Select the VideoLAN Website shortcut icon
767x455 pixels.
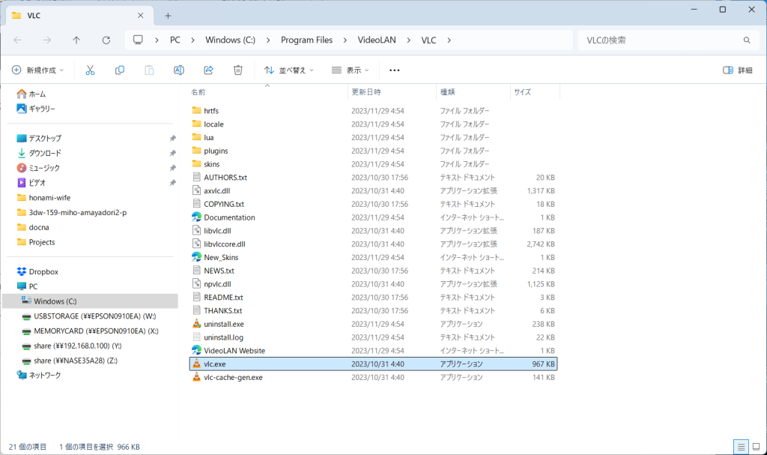point(197,350)
